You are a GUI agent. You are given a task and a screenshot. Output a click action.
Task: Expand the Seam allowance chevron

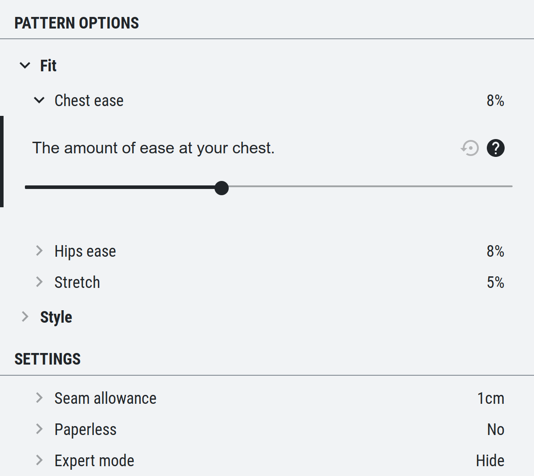coord(39,398)
